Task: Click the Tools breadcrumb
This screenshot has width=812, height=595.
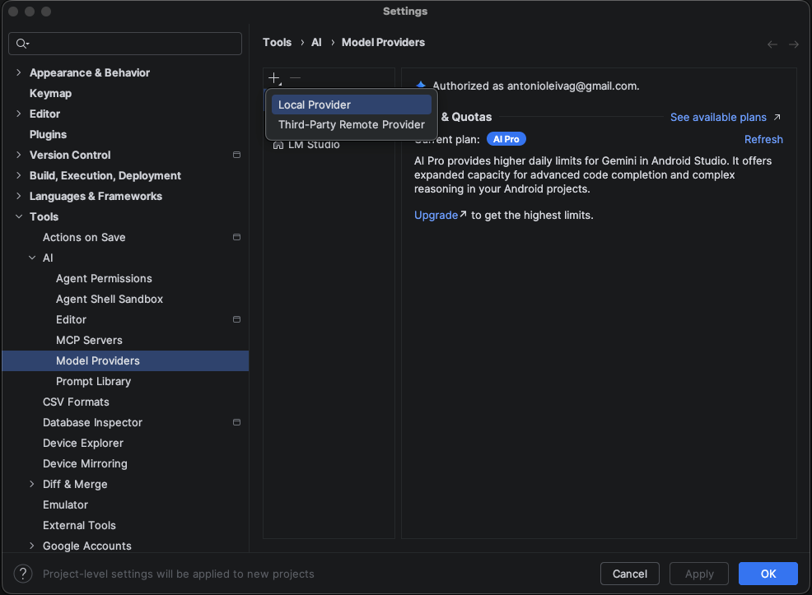Action: (277, 43)
